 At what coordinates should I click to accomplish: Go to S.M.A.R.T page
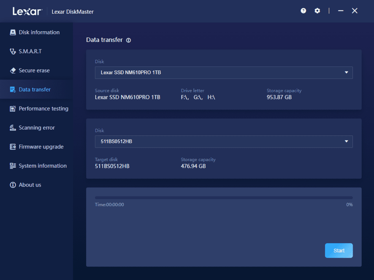coord(30,52)
